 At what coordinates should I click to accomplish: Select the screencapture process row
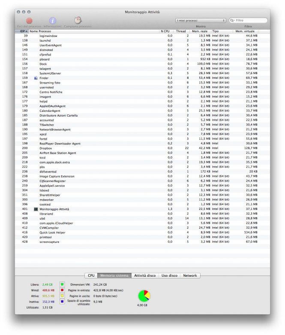(x=142, y=242)
